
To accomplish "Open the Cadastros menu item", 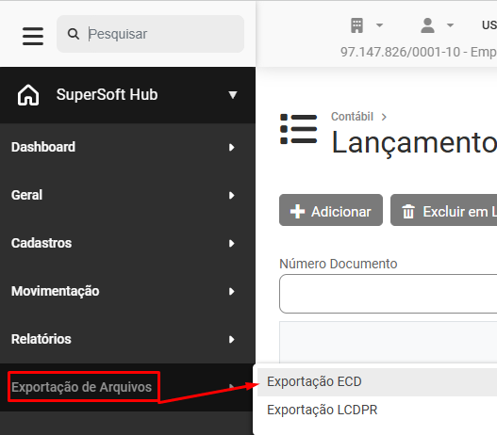I will coord(127,243).
